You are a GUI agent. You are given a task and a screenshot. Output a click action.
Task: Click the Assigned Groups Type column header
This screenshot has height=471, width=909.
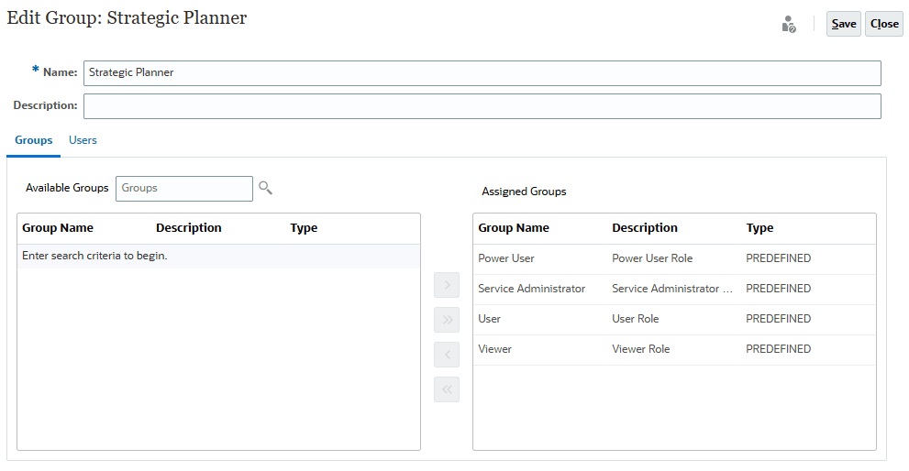click(x=759, y=228)
